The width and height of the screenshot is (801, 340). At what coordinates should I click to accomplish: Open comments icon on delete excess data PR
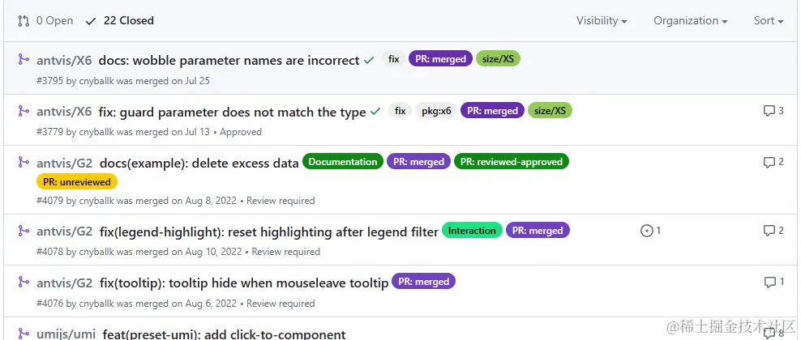point(769,162)
